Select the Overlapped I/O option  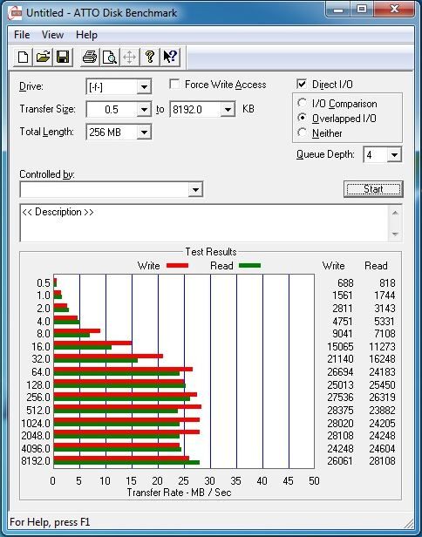[302, 118]
